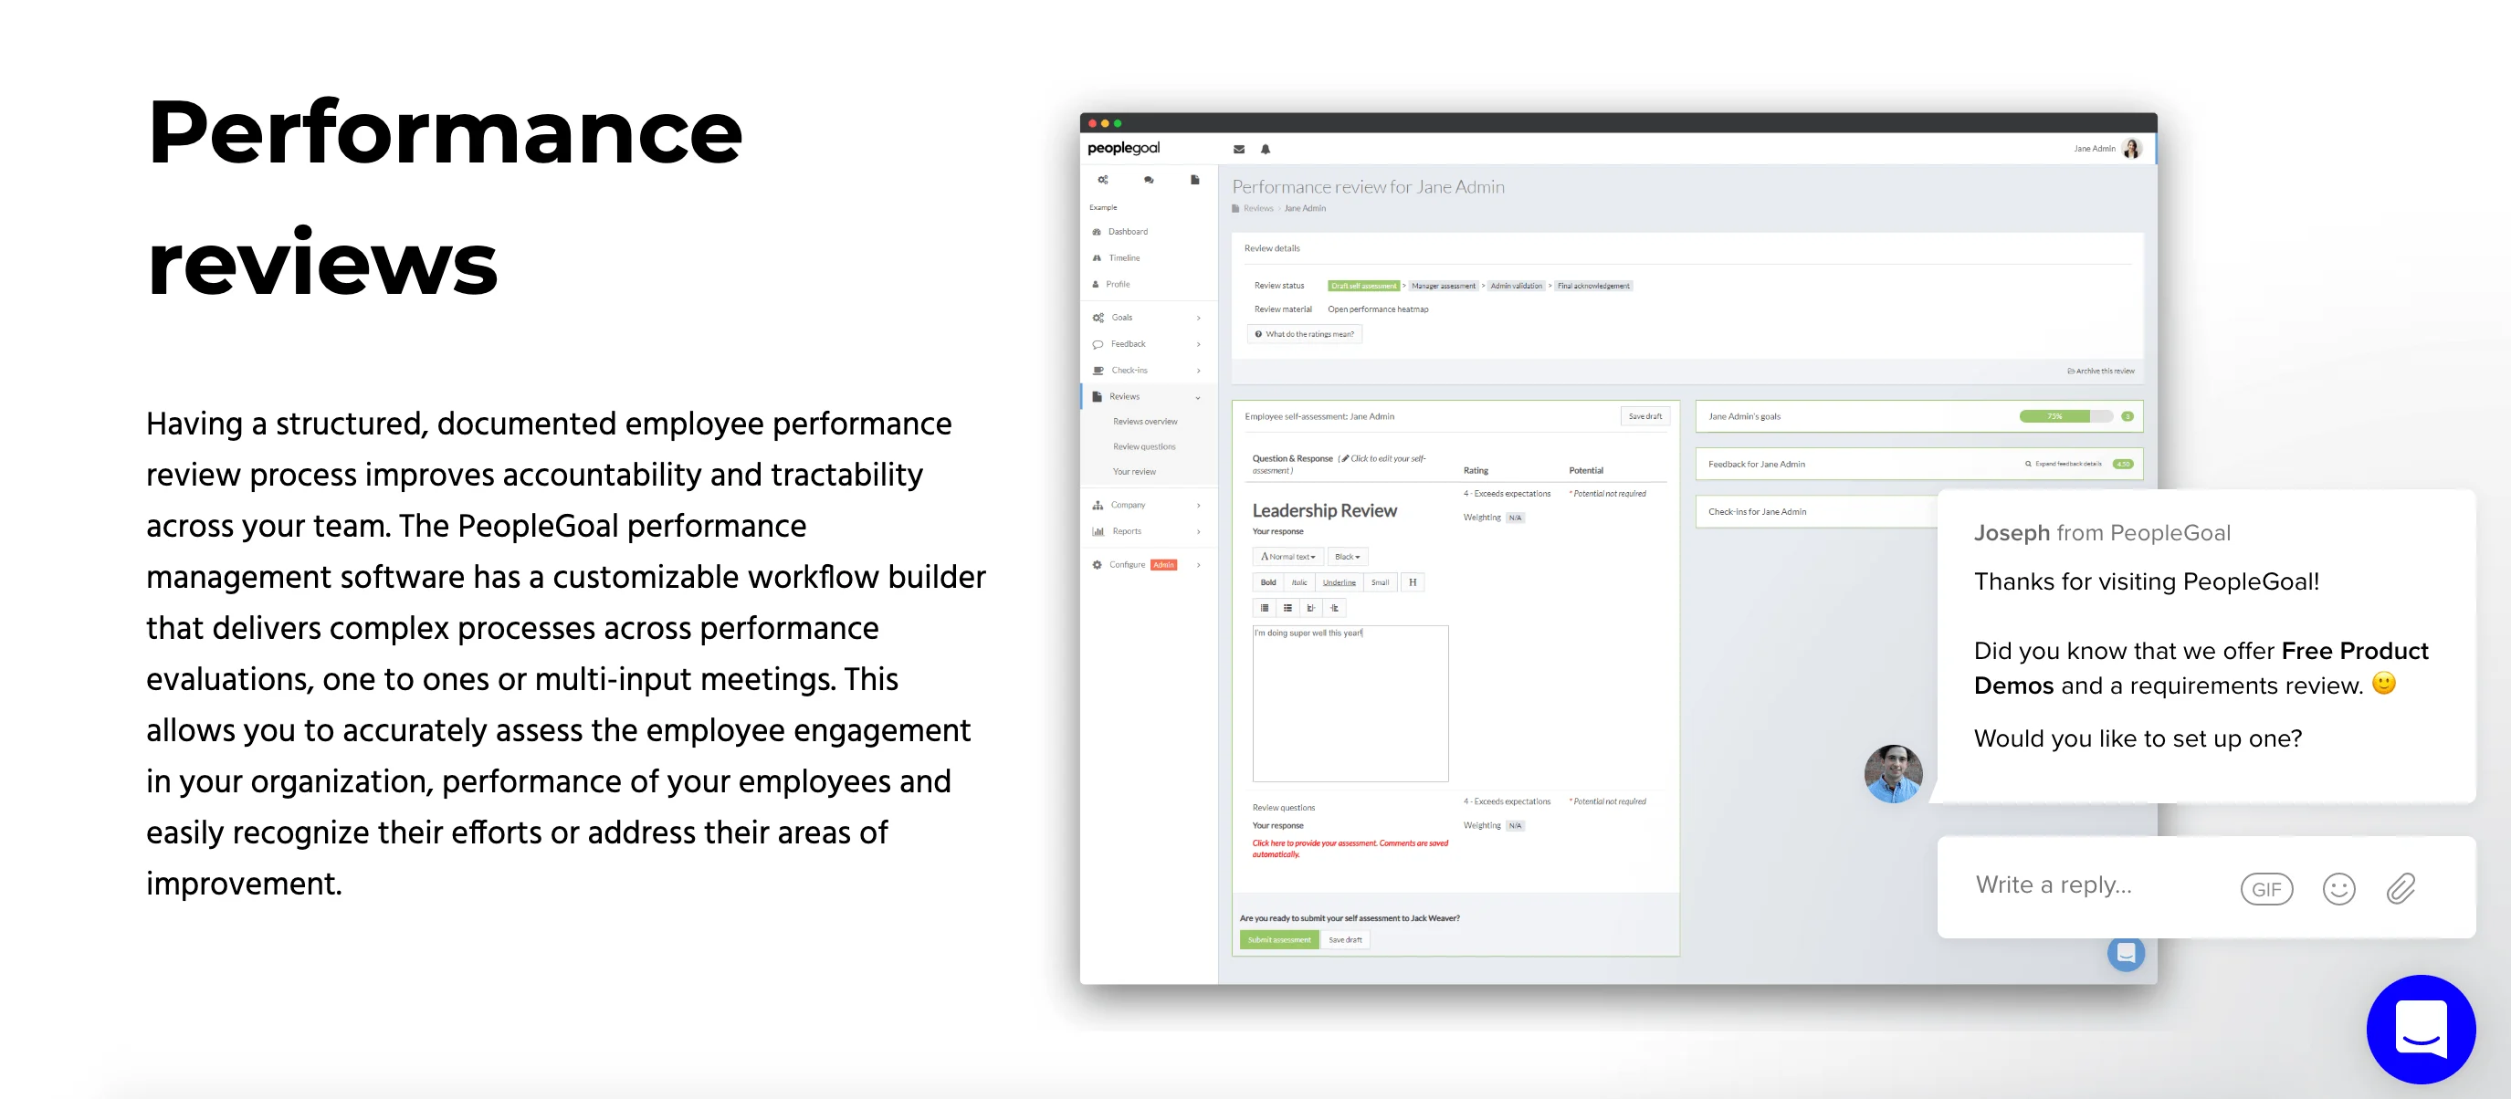Click the 75% goals progress bar

pos(2065,416)
